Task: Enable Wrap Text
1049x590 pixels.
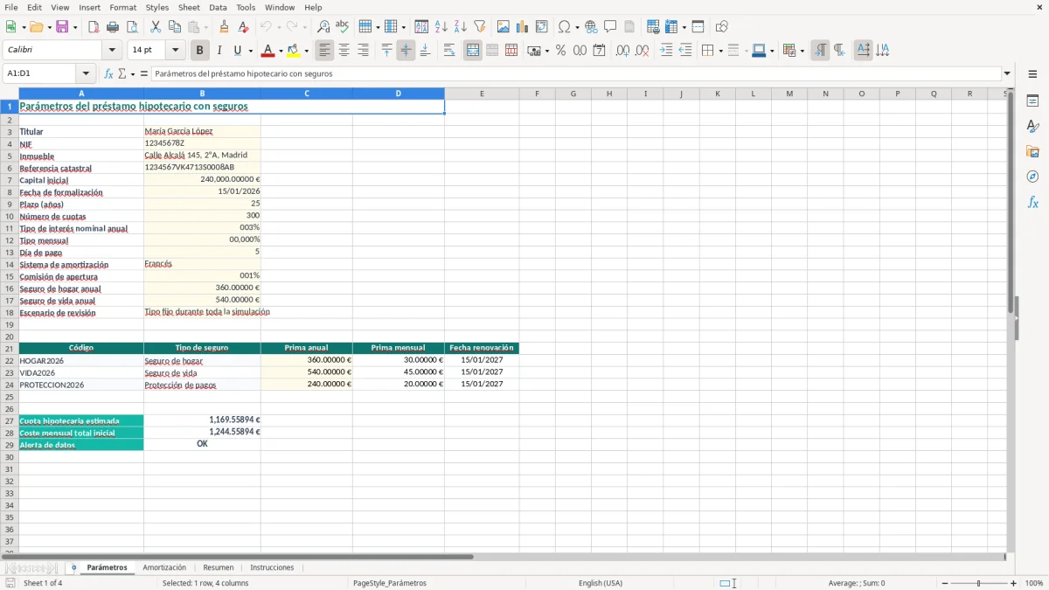Action: tap(449, 51)
